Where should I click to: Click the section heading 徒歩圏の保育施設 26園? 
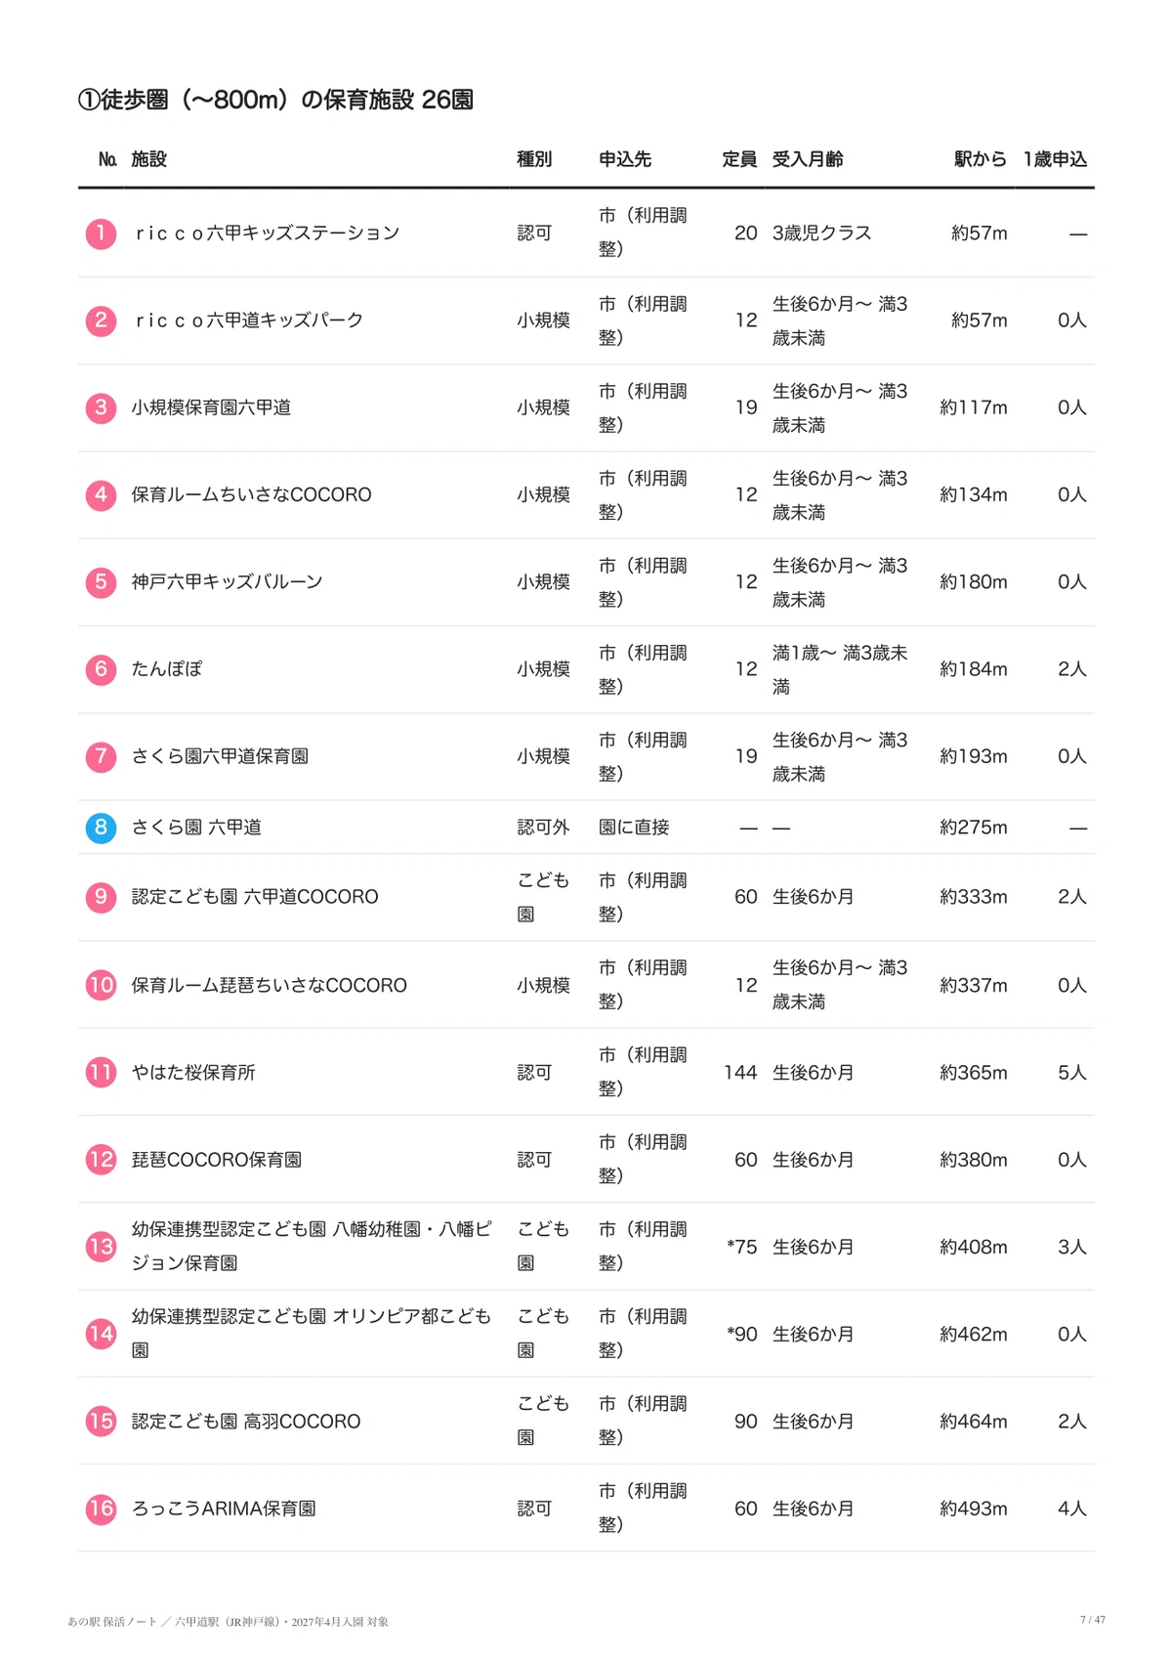click(x=275, y=100)
